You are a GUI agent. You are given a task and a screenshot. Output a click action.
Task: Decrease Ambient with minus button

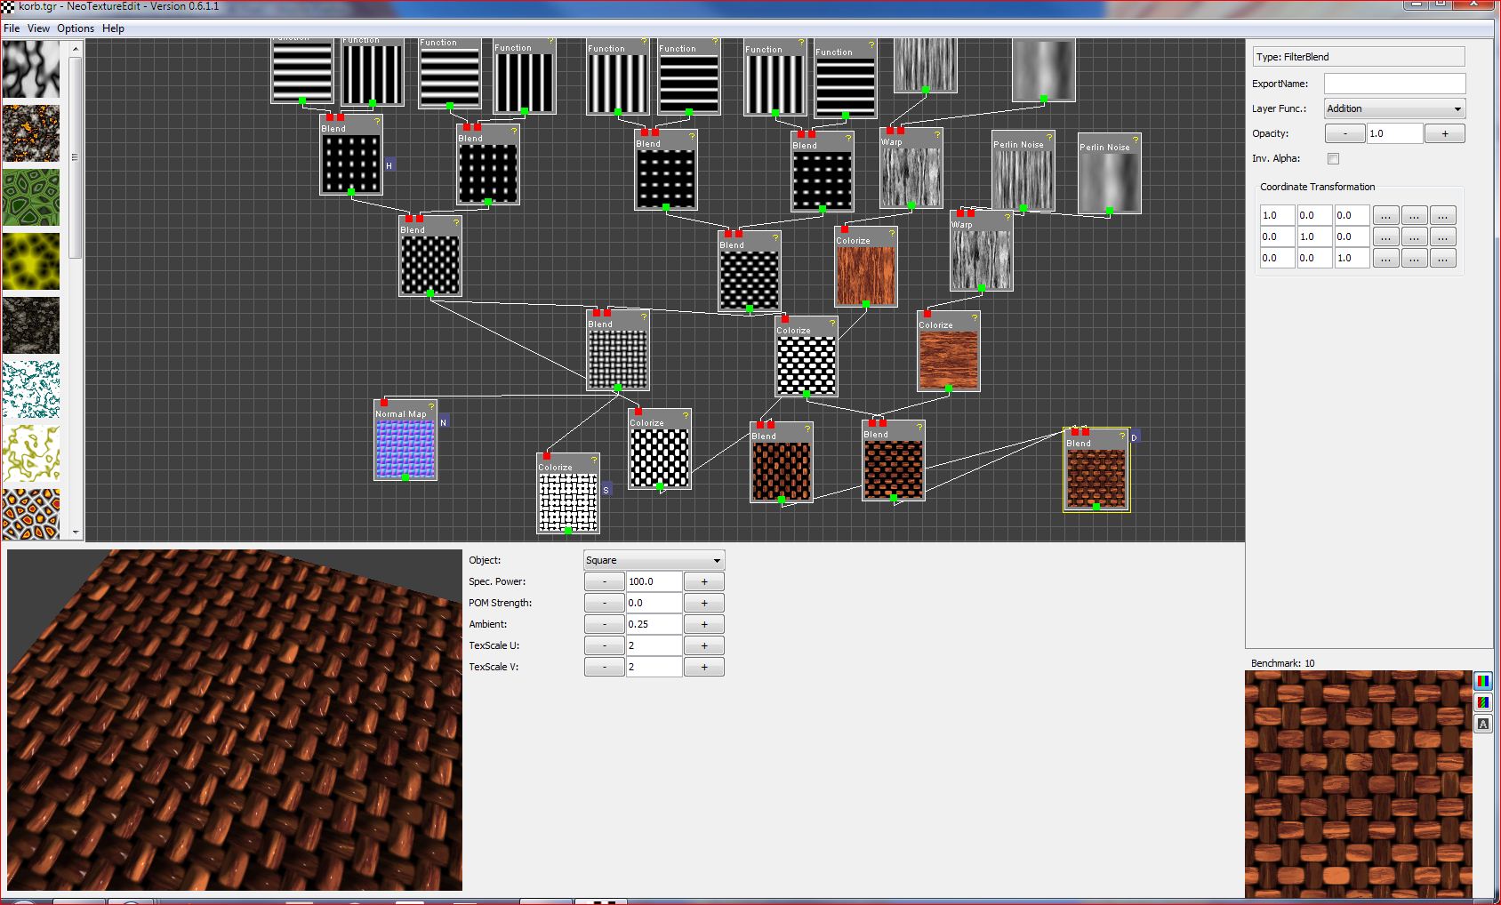coord(605,624)
